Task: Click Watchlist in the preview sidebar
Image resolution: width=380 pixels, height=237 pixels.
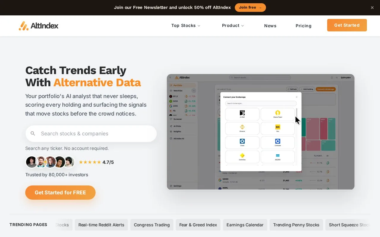Action: pyautogui.click(x=178, y=91)
